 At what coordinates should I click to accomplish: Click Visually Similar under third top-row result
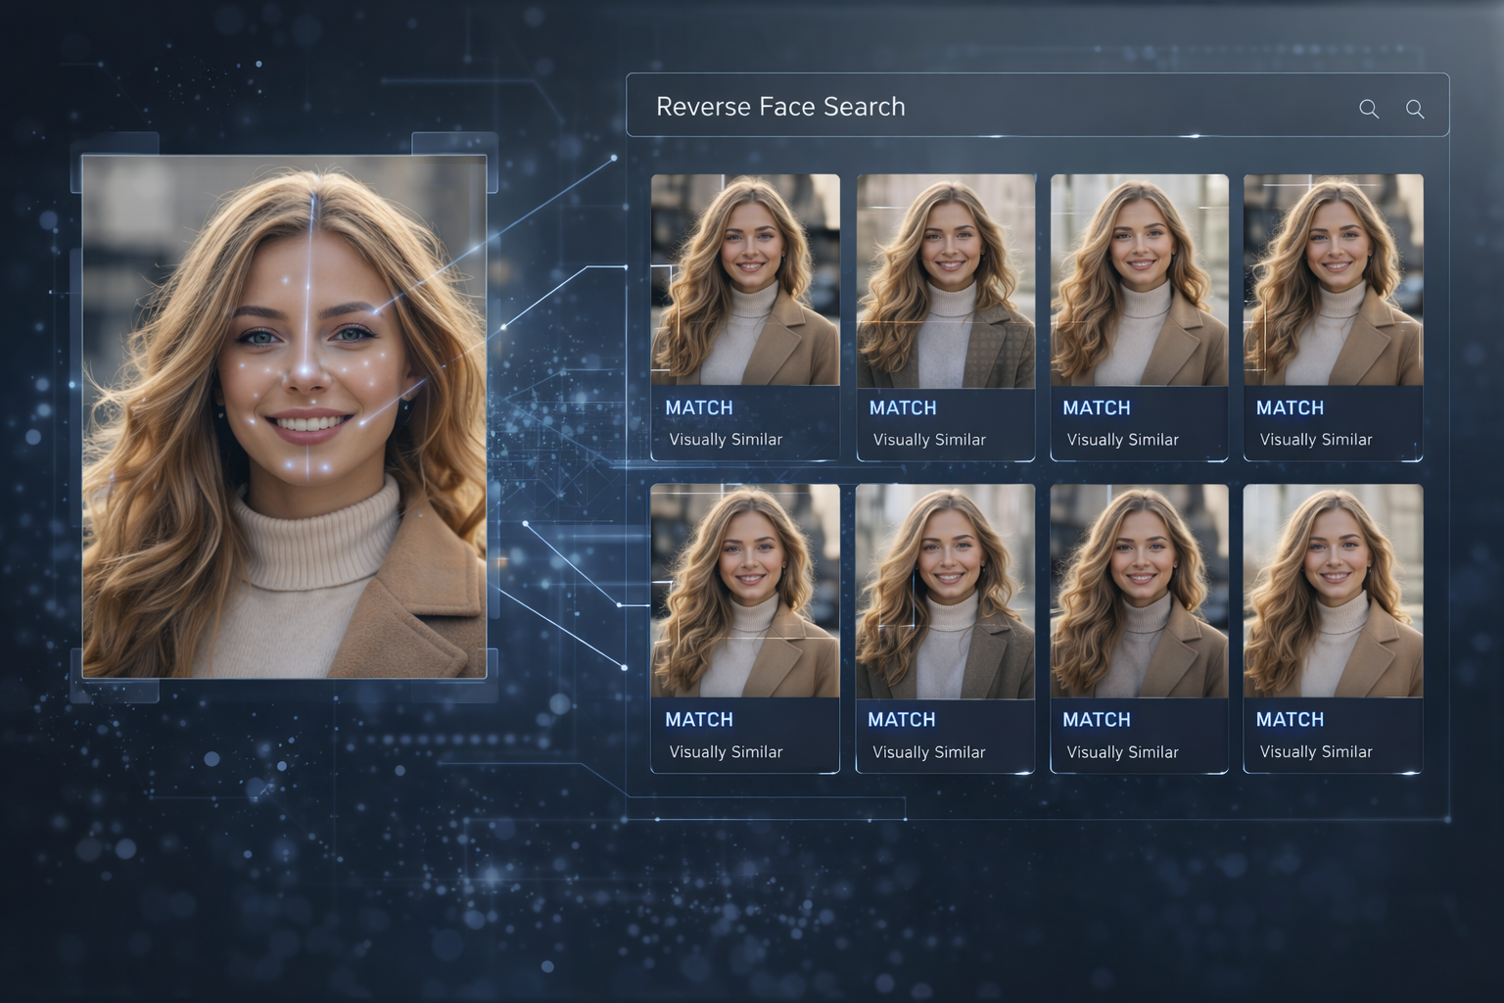(1122, 440)
